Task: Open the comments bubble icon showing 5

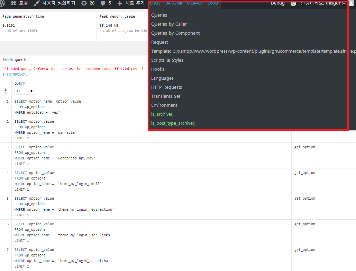Action: (x=103, y=3)
